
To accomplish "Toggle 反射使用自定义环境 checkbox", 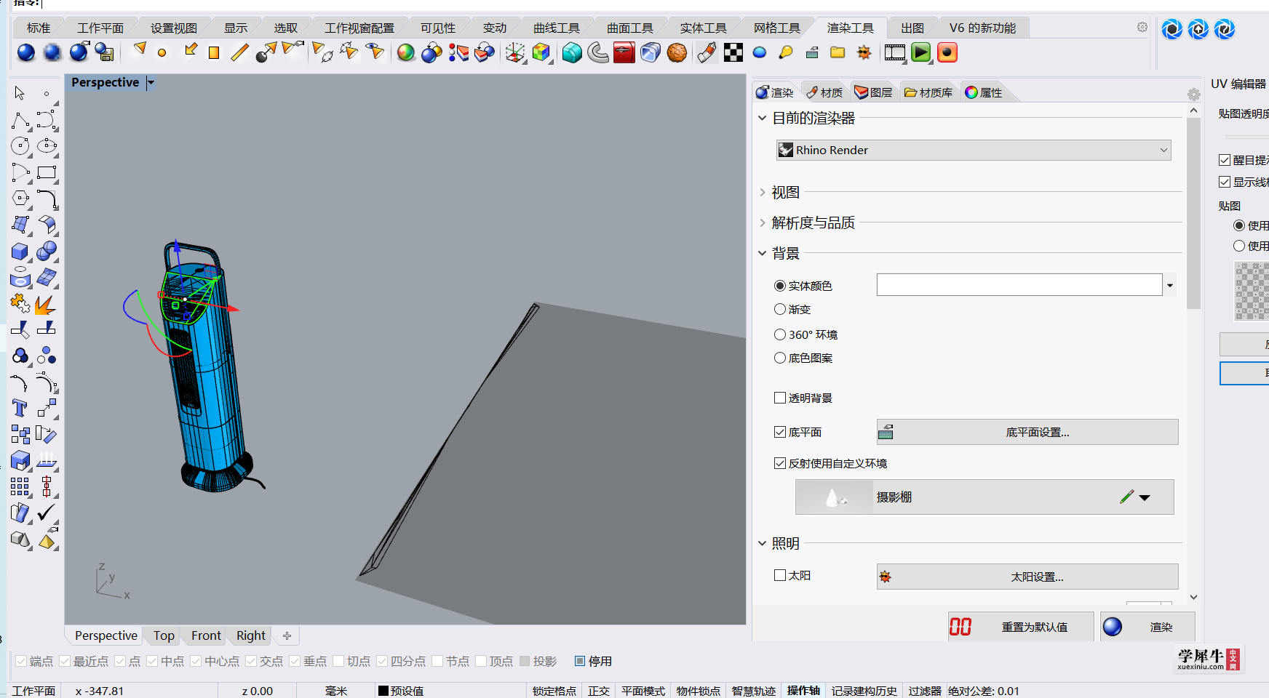I will point(780,463).
